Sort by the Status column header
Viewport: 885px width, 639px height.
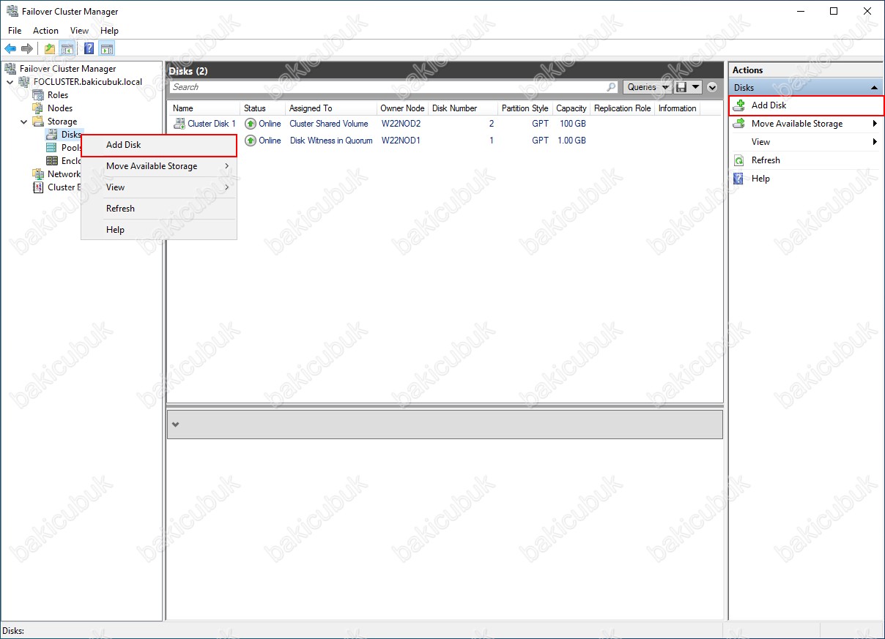(263, 108)
